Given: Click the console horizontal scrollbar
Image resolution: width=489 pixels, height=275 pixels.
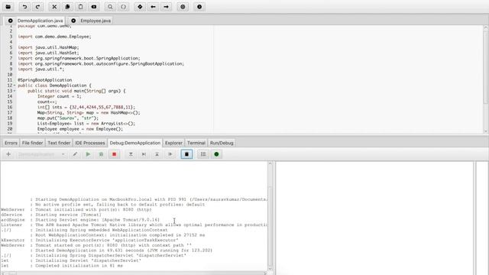Looking at the screenshot, I should [x=134, y=273].
